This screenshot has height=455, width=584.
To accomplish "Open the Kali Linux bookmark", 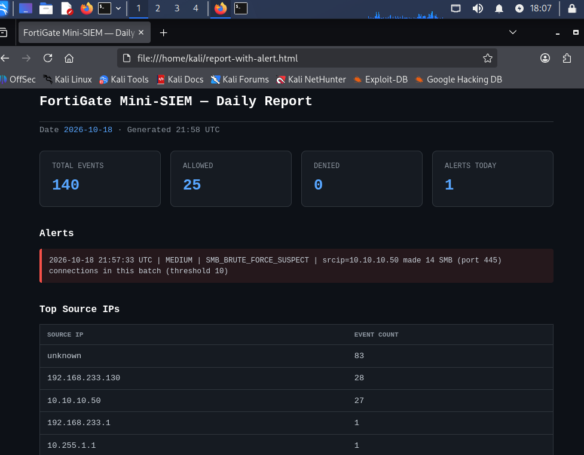I will click(x=68, y=80).
